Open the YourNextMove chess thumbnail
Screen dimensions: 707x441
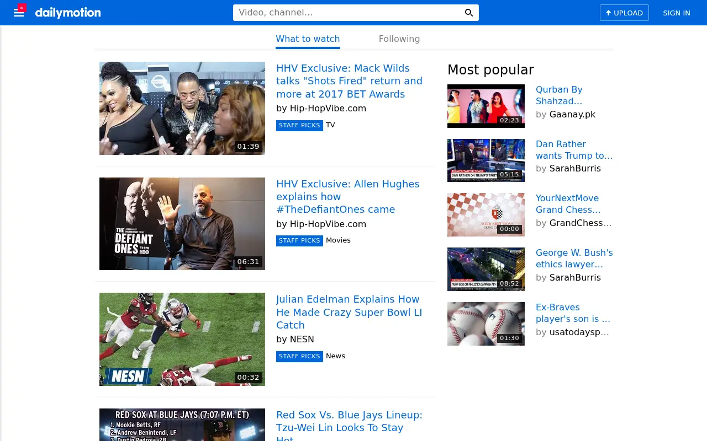coord(486,215)
